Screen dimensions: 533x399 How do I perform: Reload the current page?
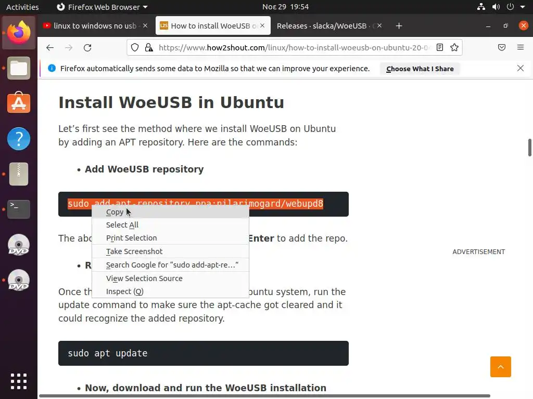pyautogui.click(x=87, y=47)
